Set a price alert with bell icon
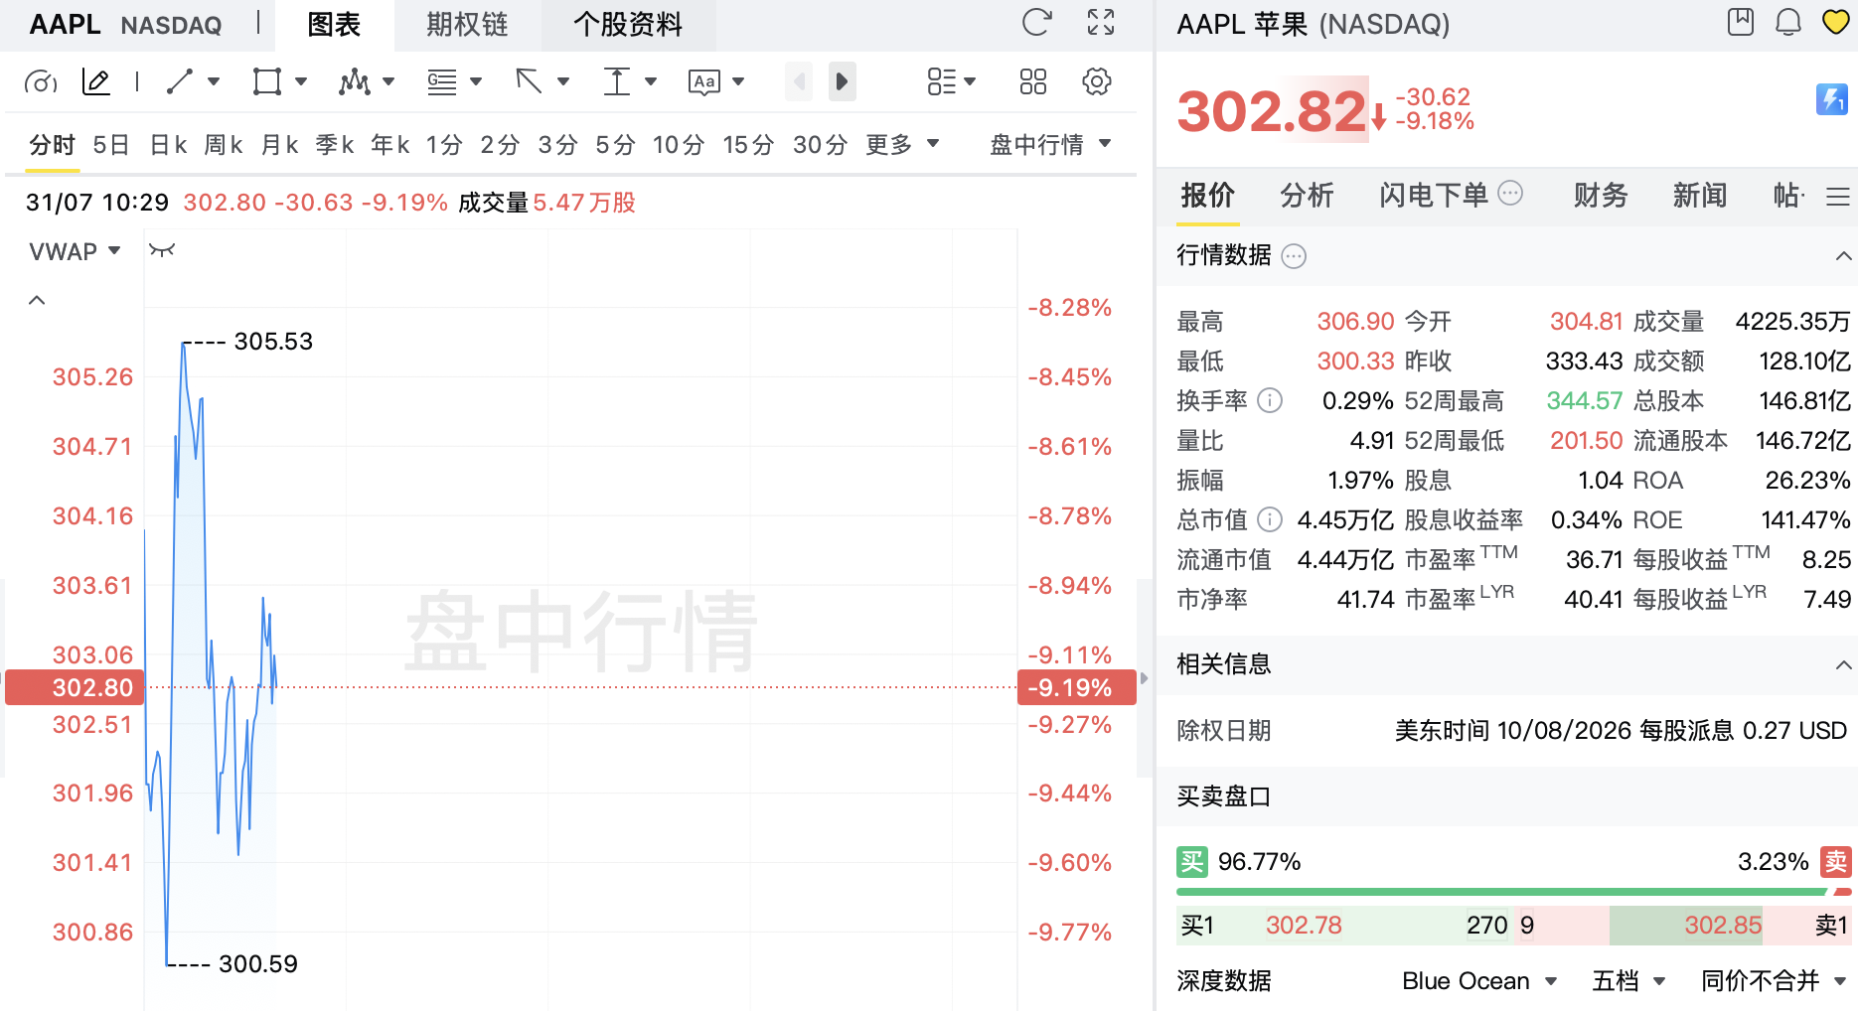1858x1011 pixels. (1788, 22)
